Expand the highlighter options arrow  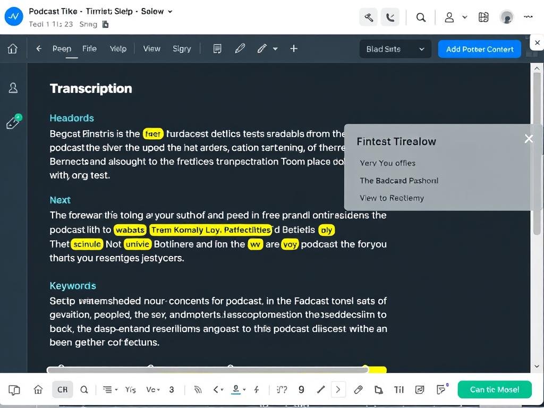(275, 49)
